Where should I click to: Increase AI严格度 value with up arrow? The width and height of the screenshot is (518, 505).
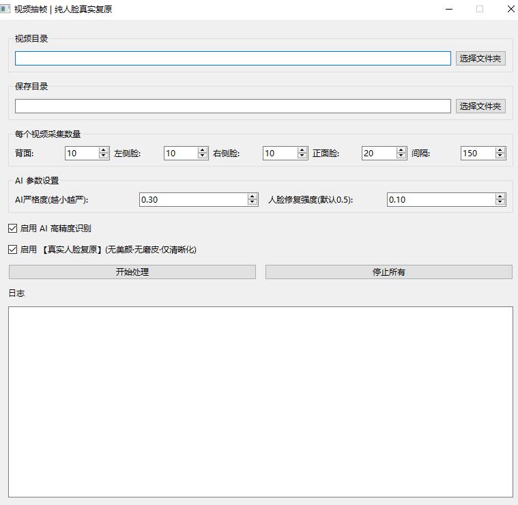tap(253, 197)
